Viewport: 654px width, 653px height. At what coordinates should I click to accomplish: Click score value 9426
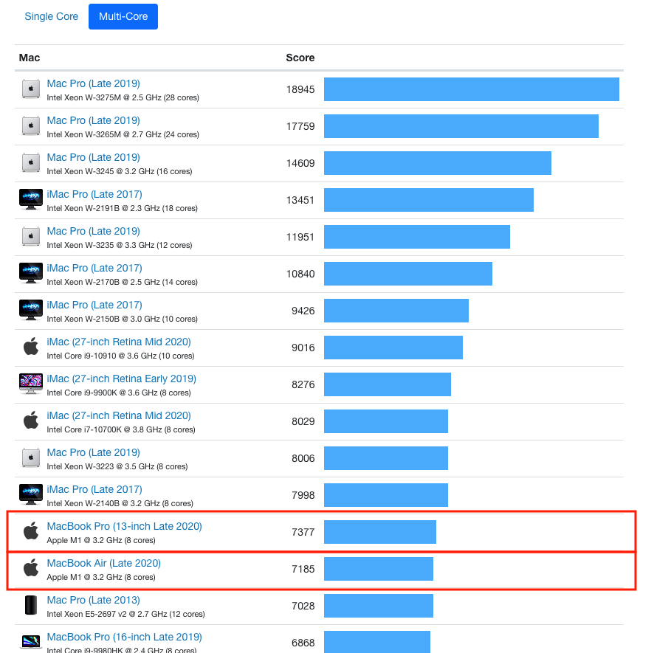[303, 311]
